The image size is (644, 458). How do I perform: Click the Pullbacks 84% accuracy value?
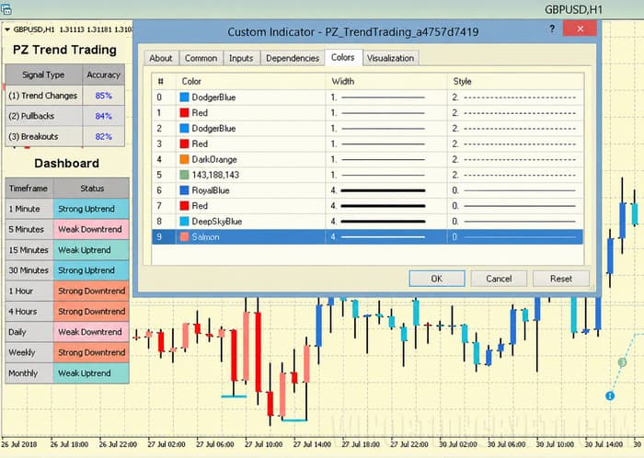click(x=103, y=116)
